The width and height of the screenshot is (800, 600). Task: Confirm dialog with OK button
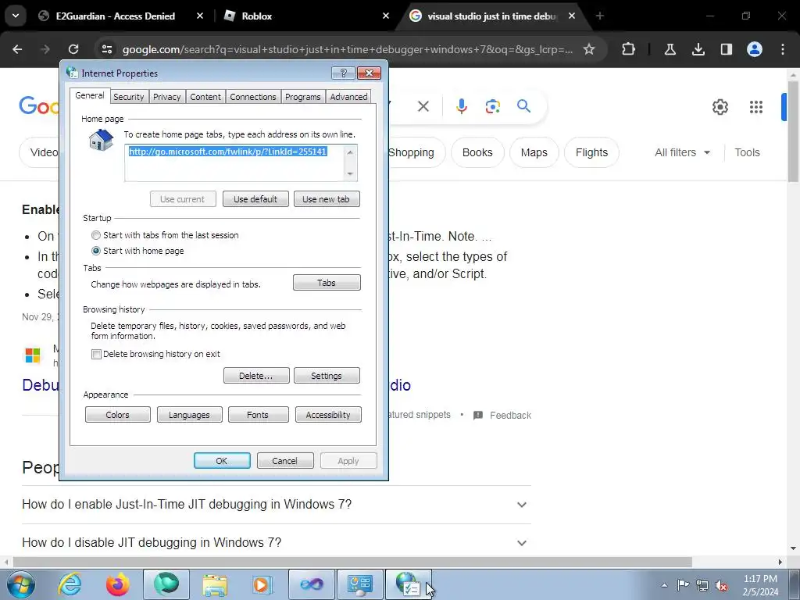coord(222,461)
